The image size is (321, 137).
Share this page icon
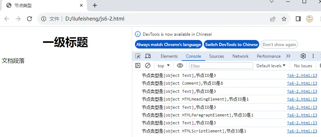click(272, 19)
